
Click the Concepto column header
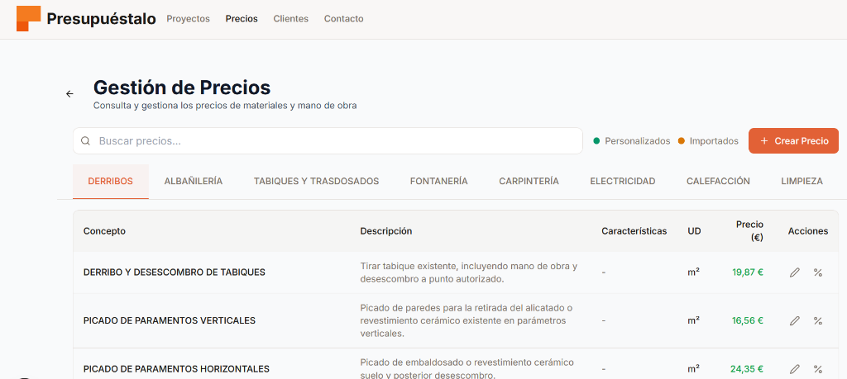click(104, 230)
